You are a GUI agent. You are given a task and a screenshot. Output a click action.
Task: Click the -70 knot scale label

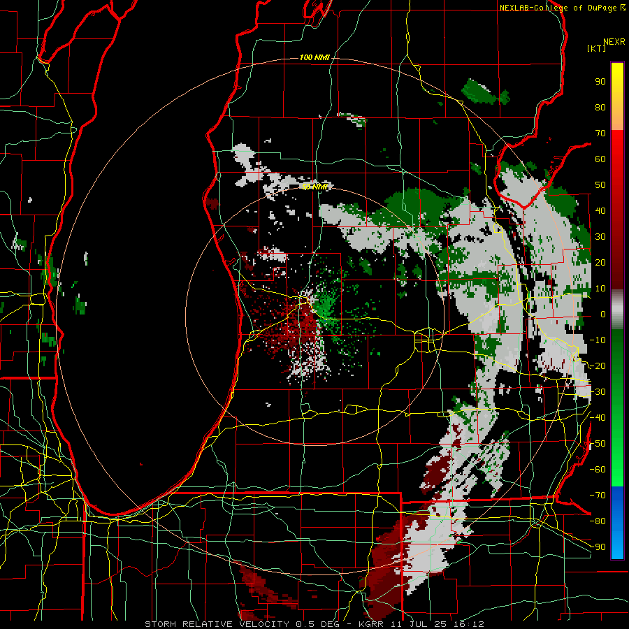tap(598, 496)
